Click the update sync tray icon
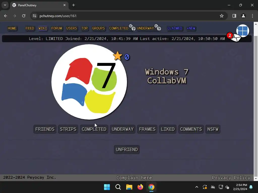The image size is (258, 193). (205, 187)
